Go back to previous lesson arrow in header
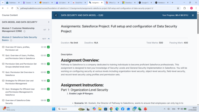This screenshot has height=112, width=199. coord(56,15)
